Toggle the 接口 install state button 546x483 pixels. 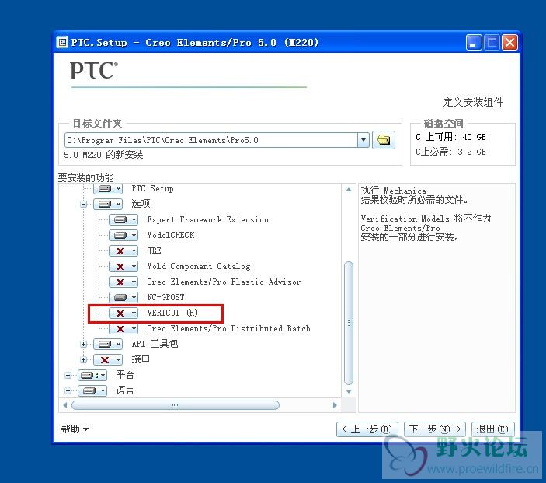tap(108, 359)
